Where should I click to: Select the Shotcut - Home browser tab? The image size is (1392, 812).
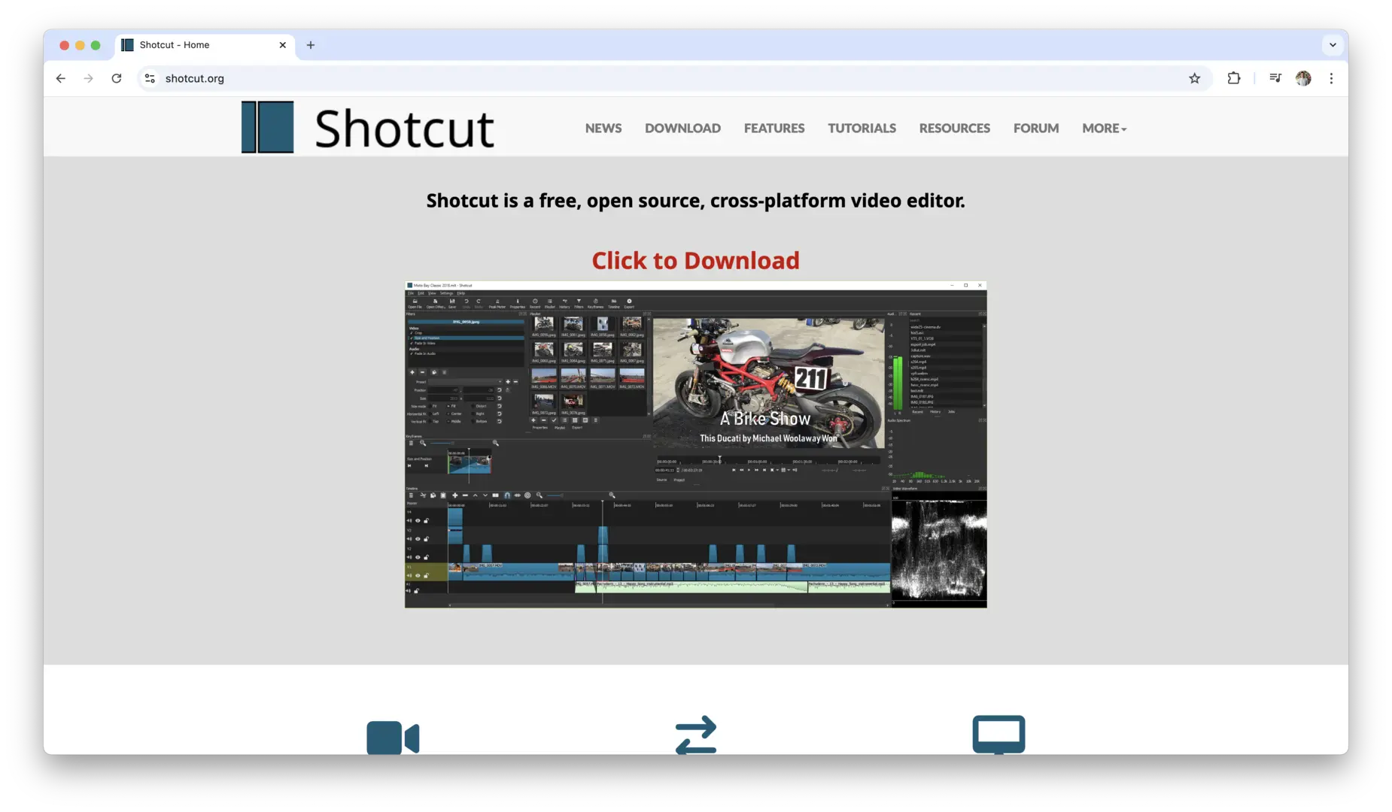coord(203,45)
